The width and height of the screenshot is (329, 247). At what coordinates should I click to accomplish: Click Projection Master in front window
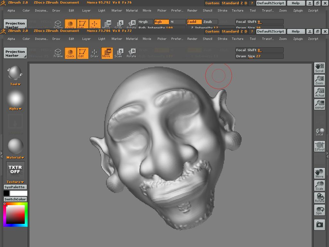coord(15,53)
